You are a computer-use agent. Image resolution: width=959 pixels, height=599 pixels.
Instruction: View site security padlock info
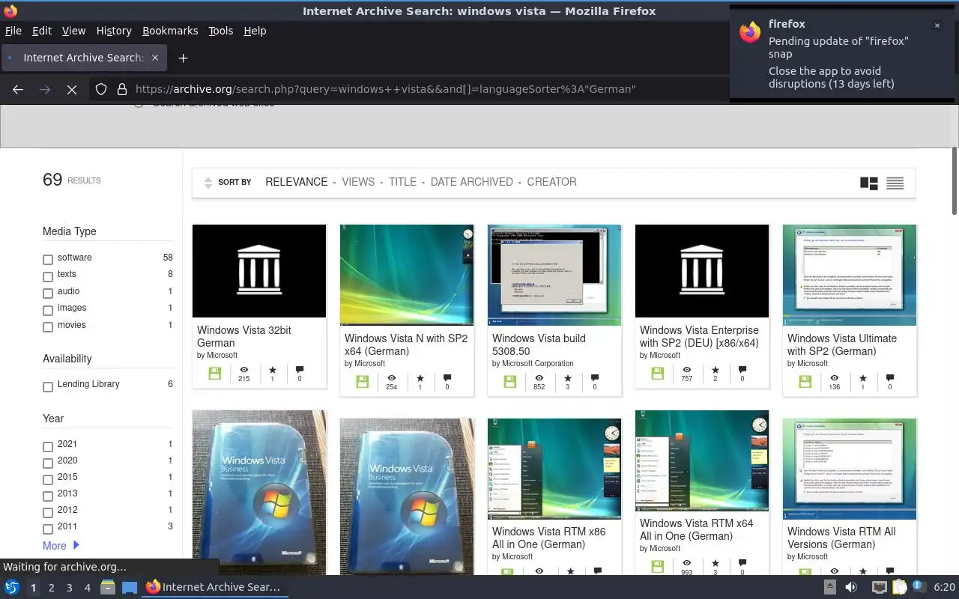click(122, 89)
